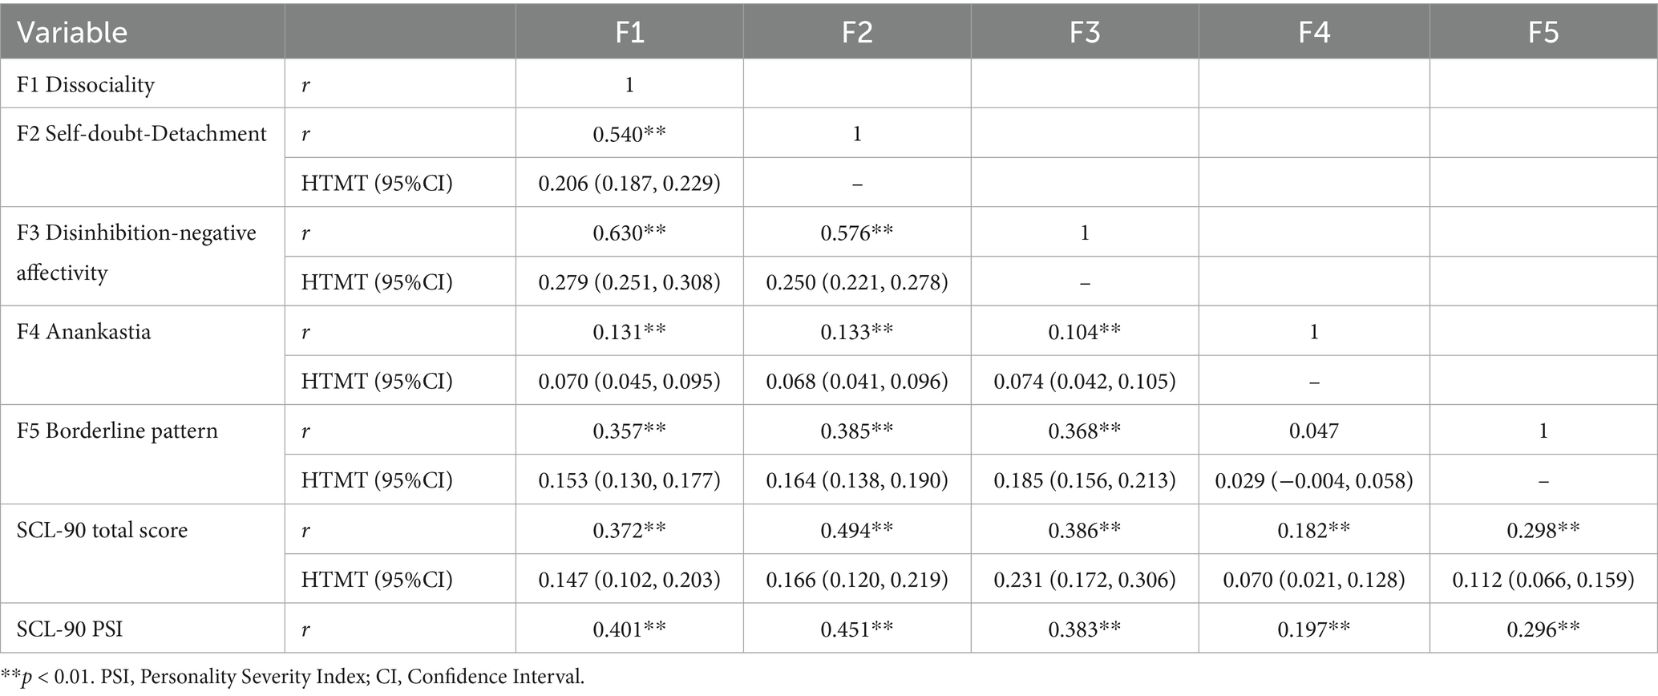1658x696 pixels.
Task: Select the 0.047 cell under F4
Action: pos(1314,431)
